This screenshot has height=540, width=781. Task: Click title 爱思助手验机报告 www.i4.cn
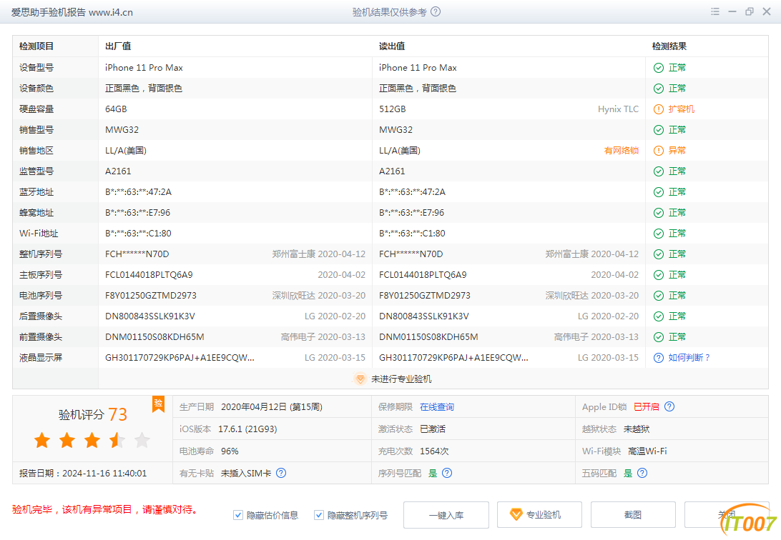click(72, 12)
